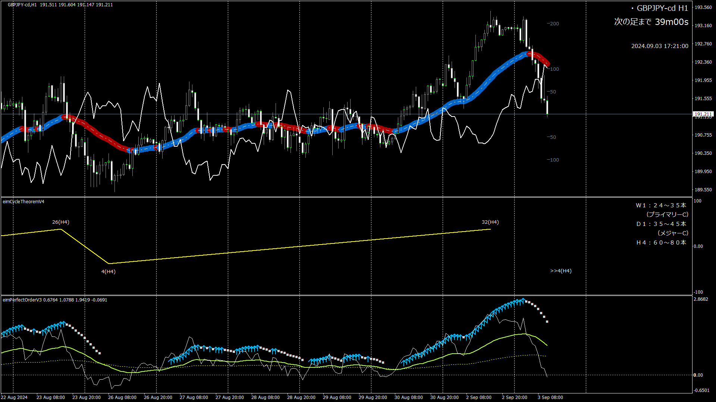Image resolution: width=716 pixels, height=402 pixels.
Task: Click the 26(H4) cycle peak label
Action: click(60, 222)
